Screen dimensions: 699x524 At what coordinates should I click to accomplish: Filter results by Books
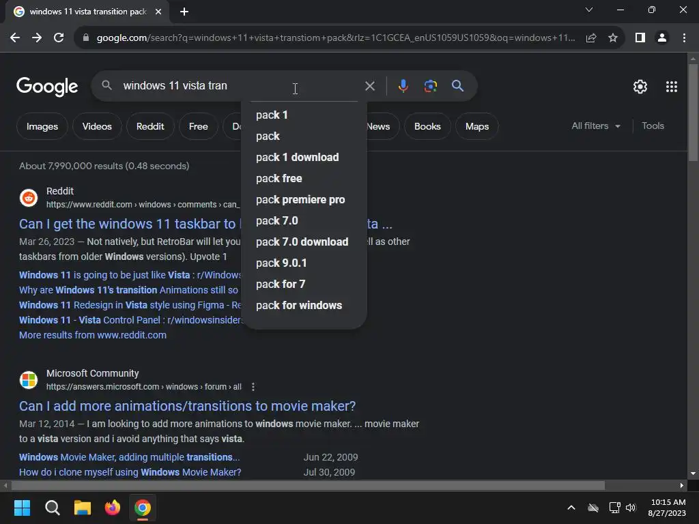pyautogui.click(x=427, y=126)
